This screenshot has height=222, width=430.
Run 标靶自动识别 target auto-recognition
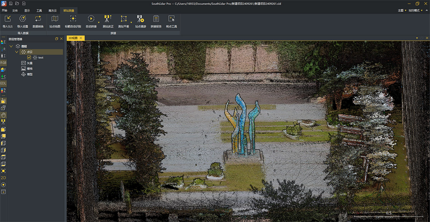pyautogui.click(x=73, y=19)
